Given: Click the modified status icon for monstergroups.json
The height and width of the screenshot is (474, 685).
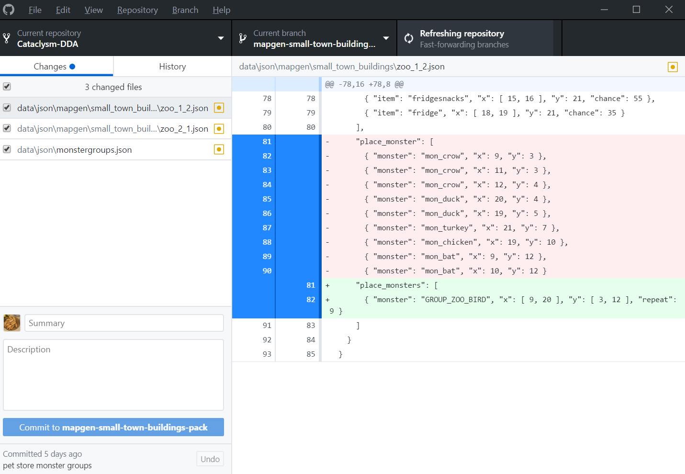Looking at the screenshot, I should pos(219,149).
